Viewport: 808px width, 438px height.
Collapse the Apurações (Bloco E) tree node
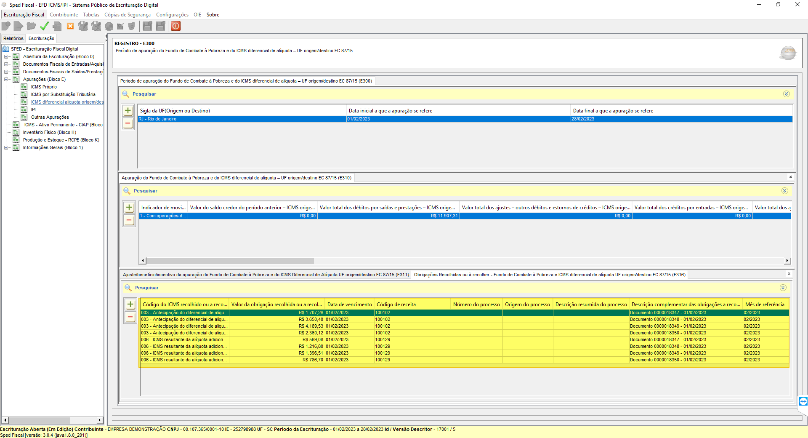(x=6, y=79)
